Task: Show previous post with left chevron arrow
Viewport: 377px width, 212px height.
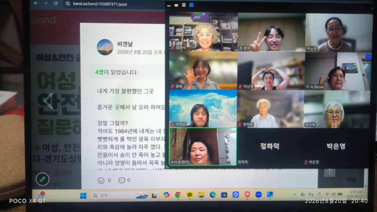Action: [49, 101]
